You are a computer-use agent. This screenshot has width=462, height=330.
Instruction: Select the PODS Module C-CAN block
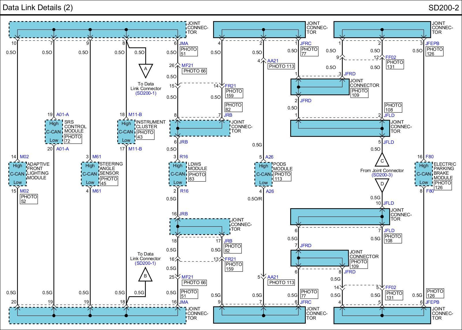(263, 174)
